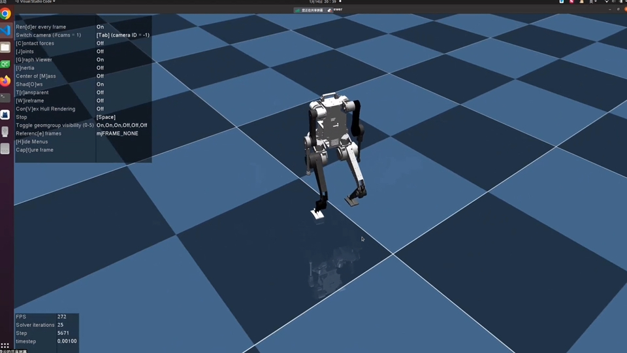Click 'Toggle geomgroup visibility (0-5)' label
This screenshot has width=627, height=353.
(55, 126)
